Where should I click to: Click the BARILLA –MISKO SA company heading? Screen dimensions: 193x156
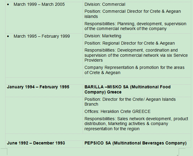[127, 90]
